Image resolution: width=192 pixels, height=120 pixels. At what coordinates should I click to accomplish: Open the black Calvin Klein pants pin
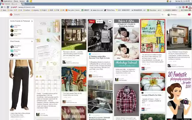21,85
